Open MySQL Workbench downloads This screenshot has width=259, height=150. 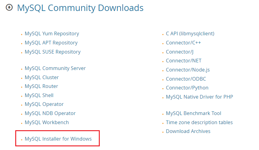[x=47, y=123]
